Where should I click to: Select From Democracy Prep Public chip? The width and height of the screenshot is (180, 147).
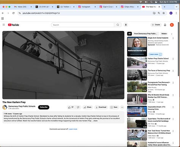(146, 34)
